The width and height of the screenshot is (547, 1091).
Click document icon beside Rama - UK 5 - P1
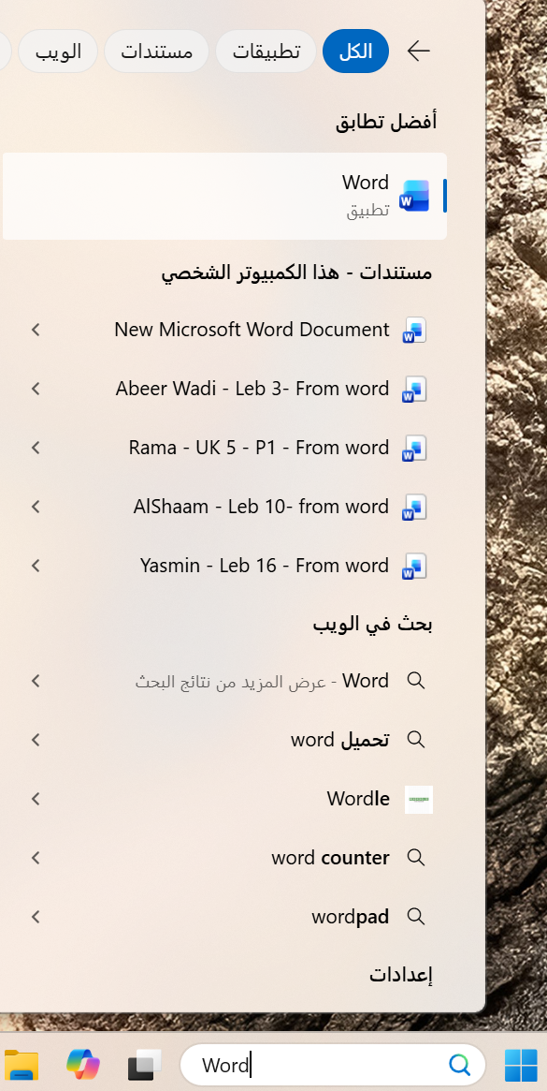(x=415, y=448)
